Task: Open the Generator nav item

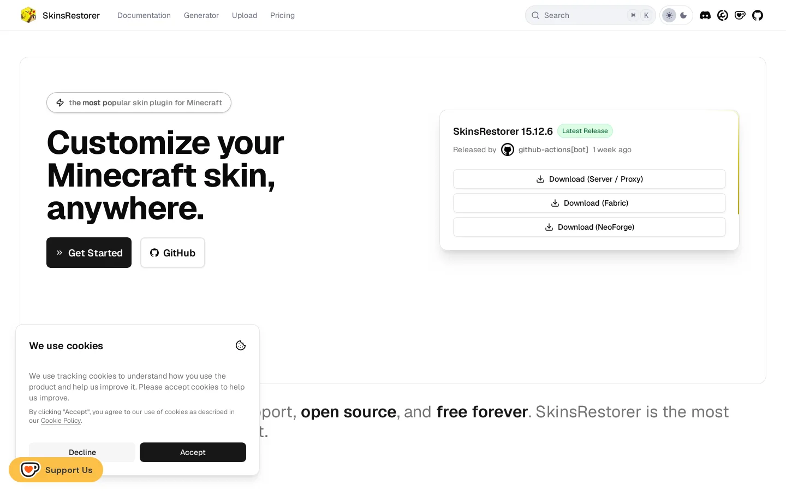Action: 201,15
